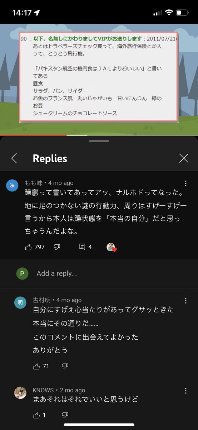
Task: Open the 4 replies icon on top comment
Action: pos(82,247)
